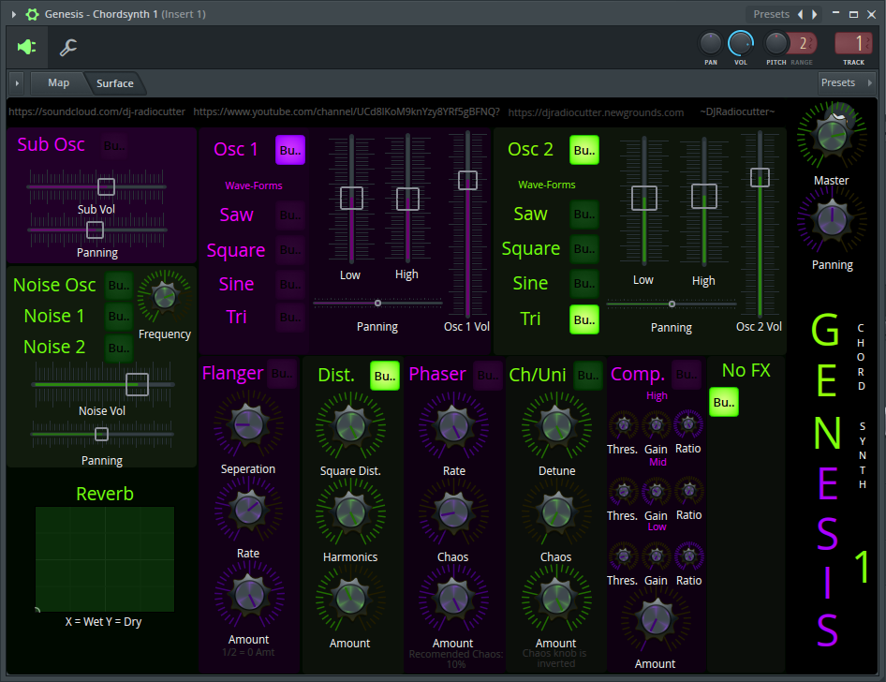Image resolution: width=886 pixels, height=682 pixels.
Task: Click the channel PITCH knob
Action: click(x=775, y=43)
